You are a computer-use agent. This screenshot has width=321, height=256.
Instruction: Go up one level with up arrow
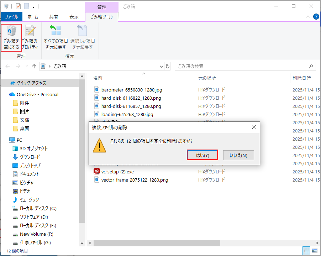[x=34, y=66]
